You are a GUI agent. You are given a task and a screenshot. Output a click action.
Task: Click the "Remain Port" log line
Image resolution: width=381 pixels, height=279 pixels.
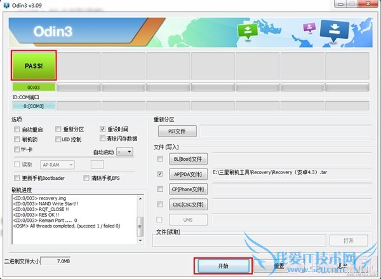click(x=45, y=221)
